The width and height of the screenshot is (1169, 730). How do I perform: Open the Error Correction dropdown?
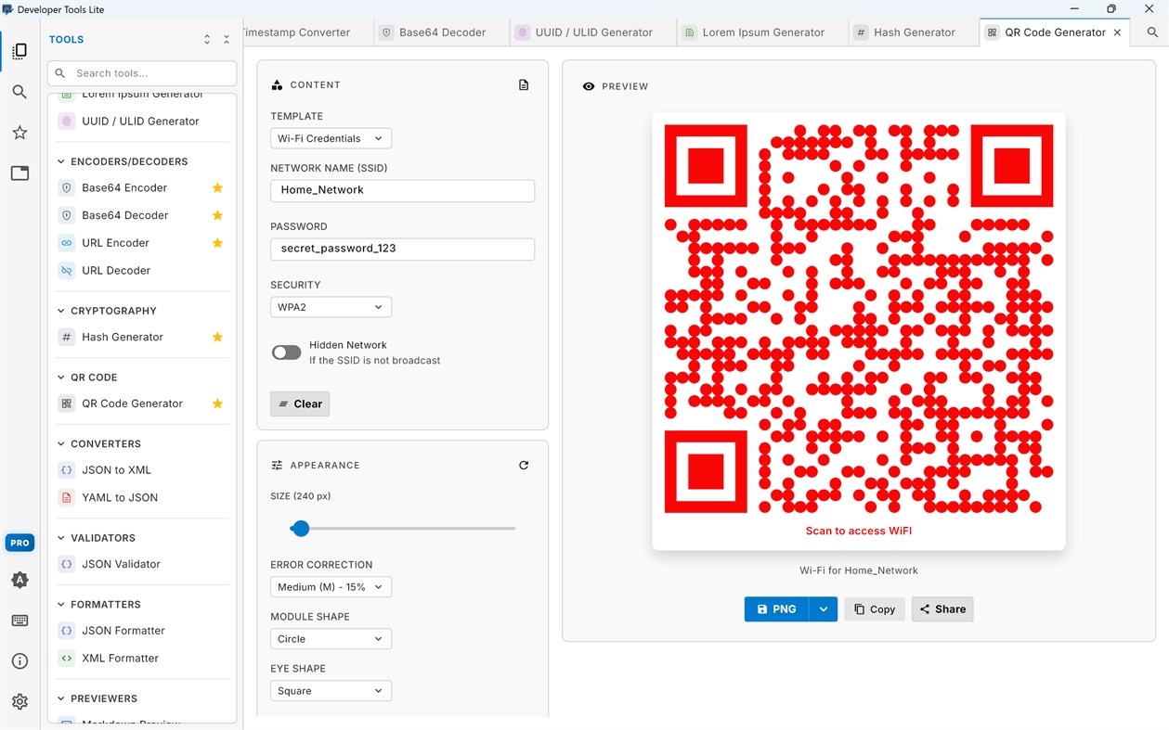[x=331, y=587]
